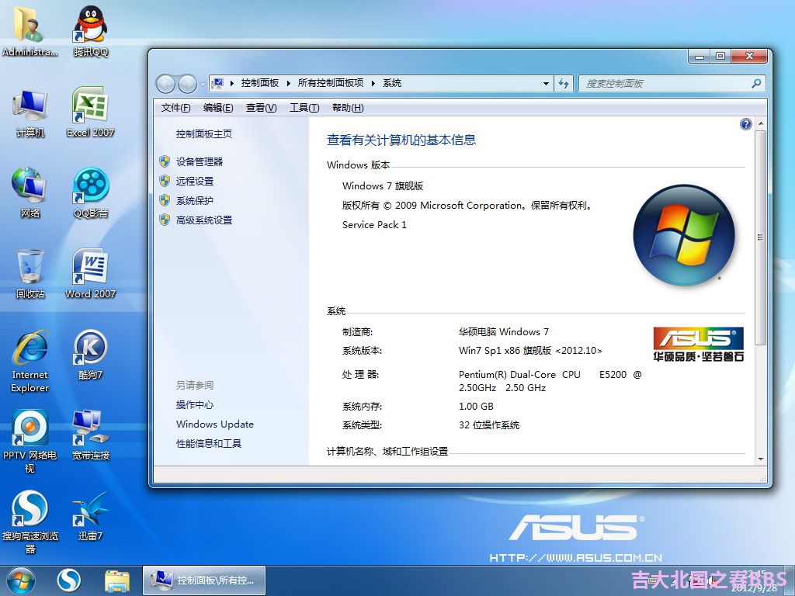The width and height of the screenshot is (795, 596).
Task: Open the 回收站 recycle bin icon
Action: tap(30, 274)
